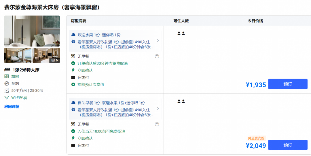
Task: Click the bed icon beside 1张2米特大床
Action: (x=7, y=69)
